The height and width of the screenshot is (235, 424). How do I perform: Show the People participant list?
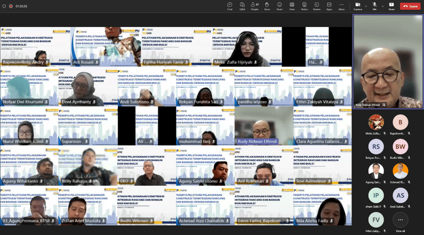[255, 6]
